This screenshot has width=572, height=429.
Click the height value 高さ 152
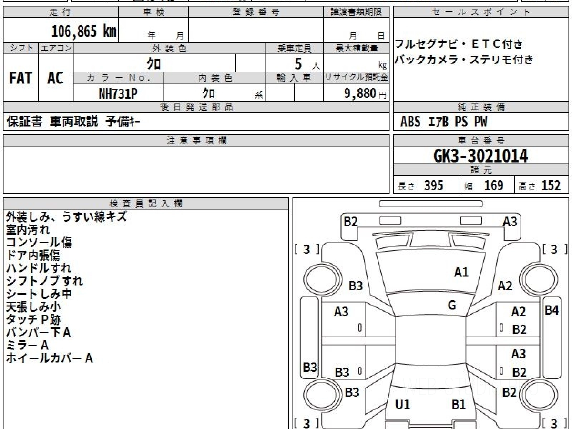point(541,185)
